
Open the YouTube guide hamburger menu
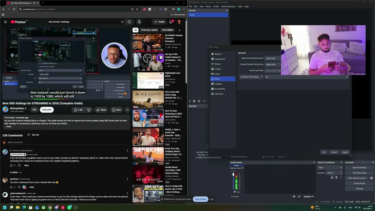coord(5,22)
